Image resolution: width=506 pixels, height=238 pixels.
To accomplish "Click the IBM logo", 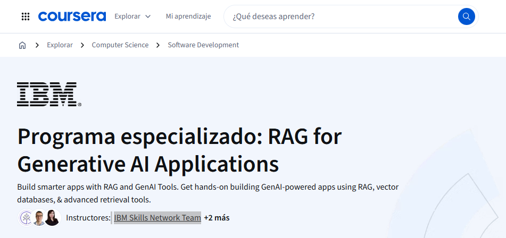I will (49, 95).
